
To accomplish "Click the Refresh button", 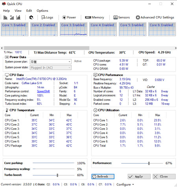I will pyautogui.click(x=103, y=176).
